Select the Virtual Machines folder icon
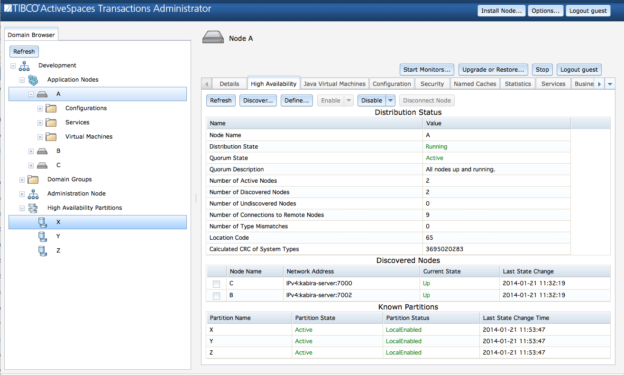This screenshot has width=624, height=375. click(51, 137)
